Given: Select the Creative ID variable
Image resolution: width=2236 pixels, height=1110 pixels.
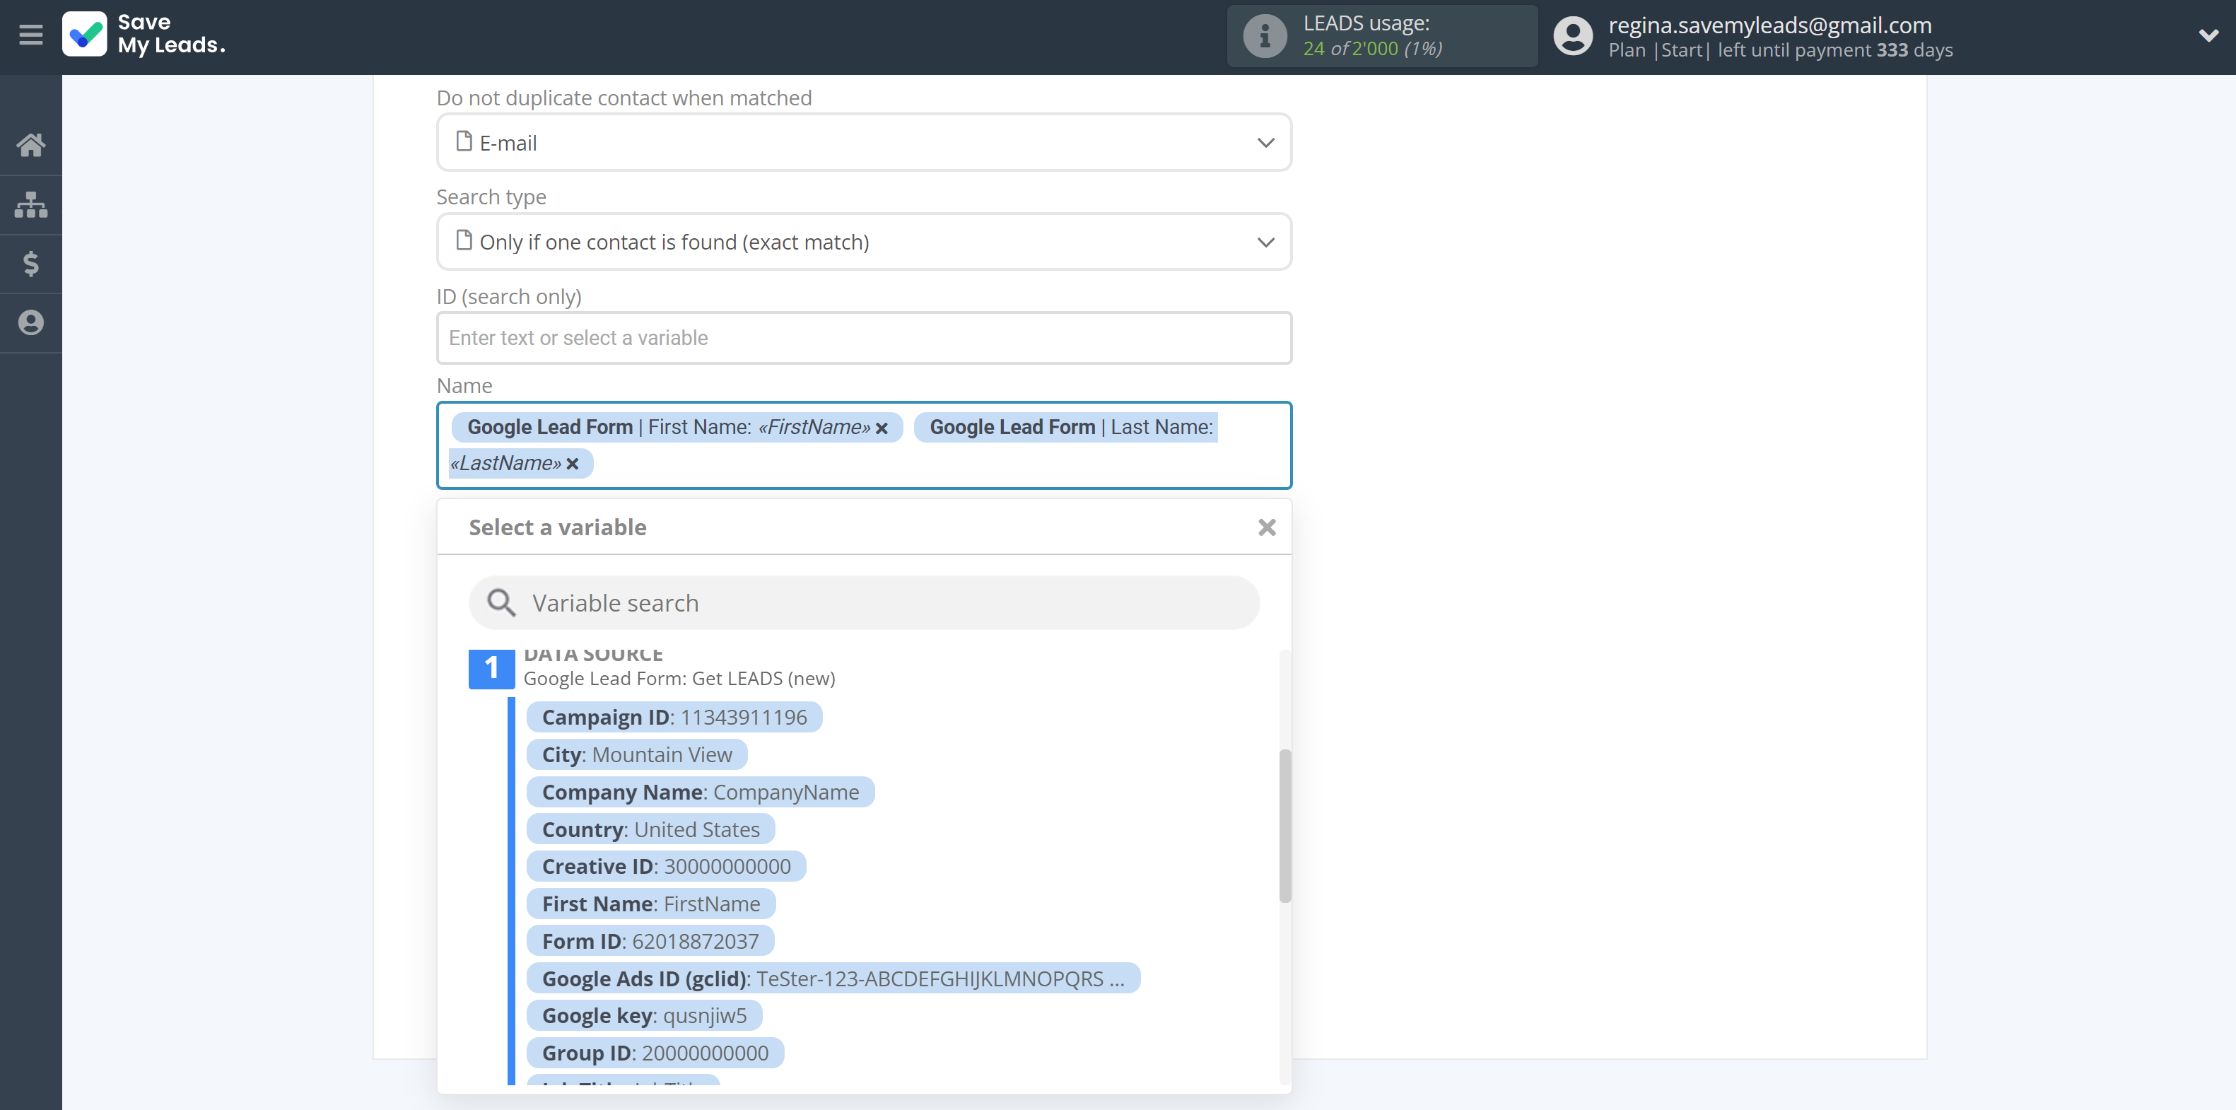Looking at the screenshot, I should [x=667, y=866].
